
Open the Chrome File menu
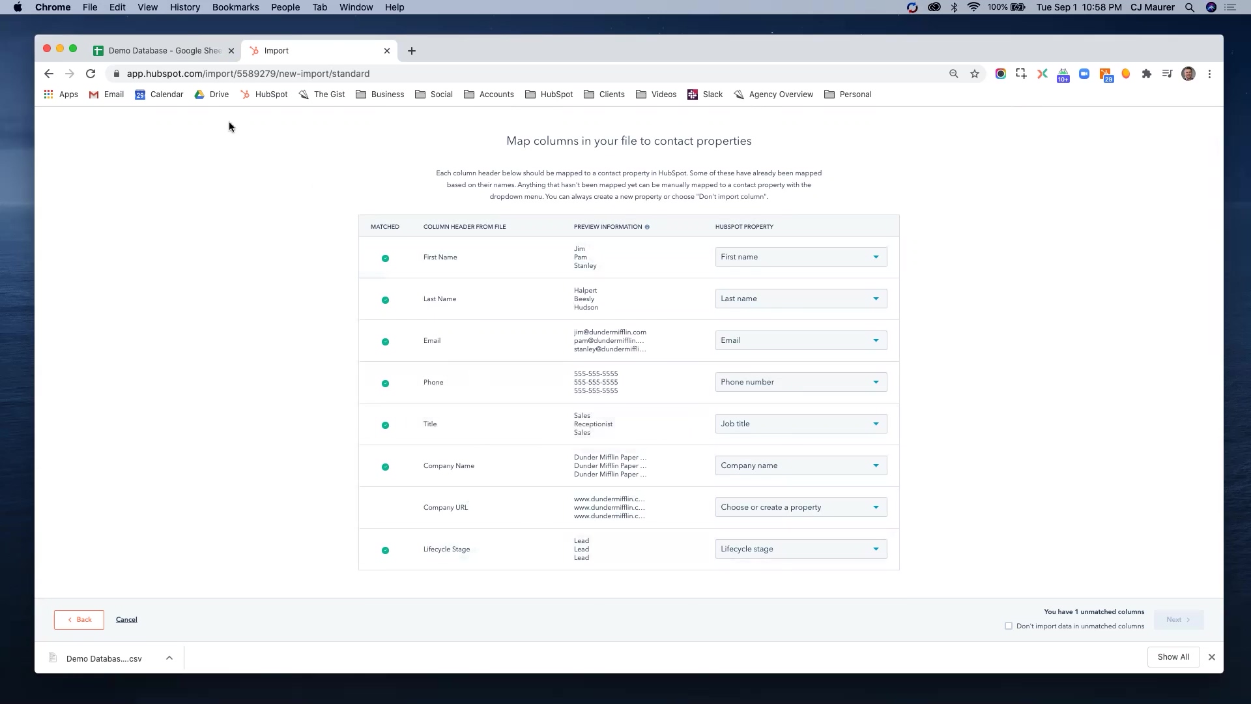coord(90,7)
